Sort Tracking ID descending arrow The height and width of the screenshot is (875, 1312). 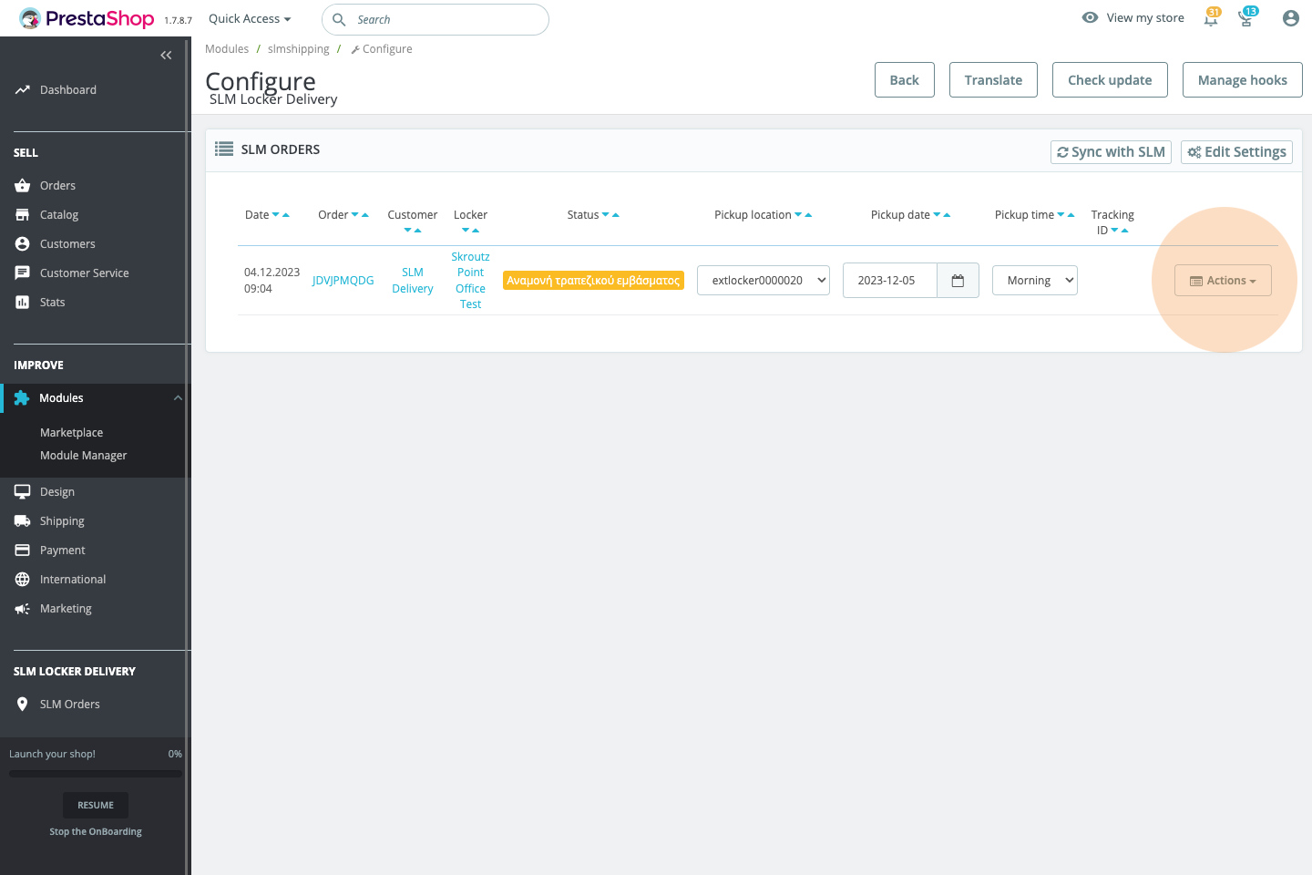pos(1115,231)
